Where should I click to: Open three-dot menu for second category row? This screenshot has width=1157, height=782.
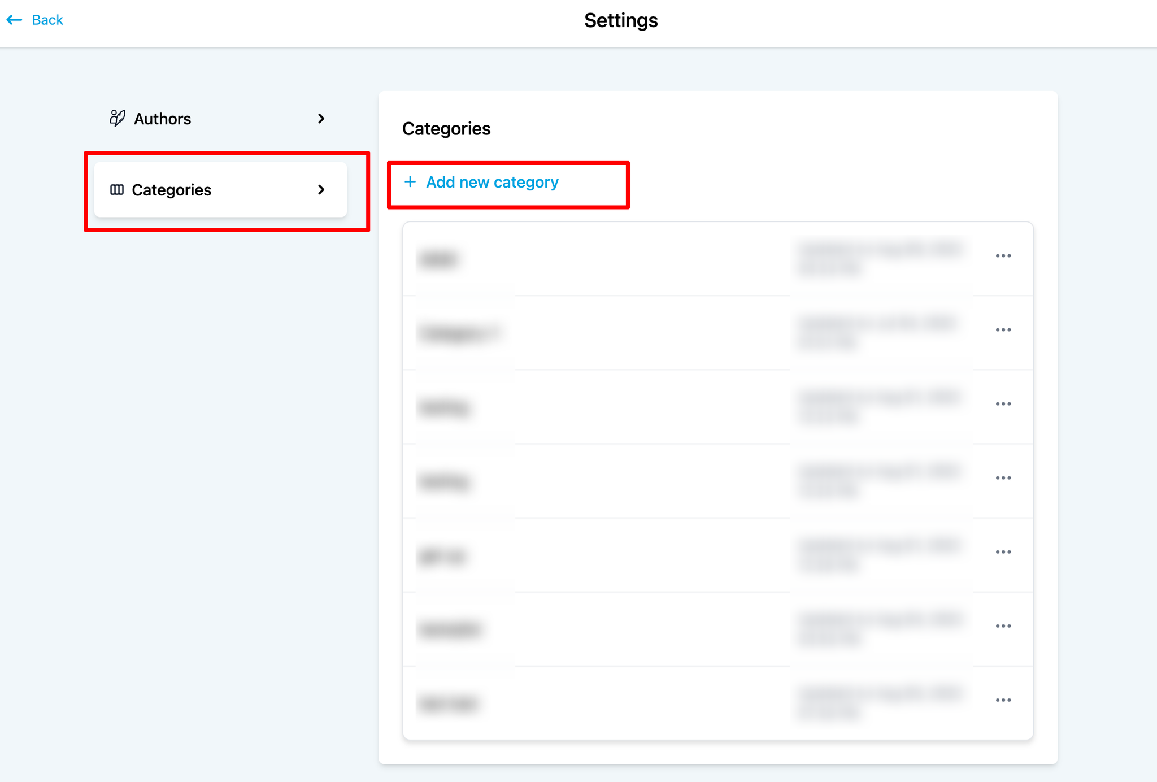pos(1003,330)
